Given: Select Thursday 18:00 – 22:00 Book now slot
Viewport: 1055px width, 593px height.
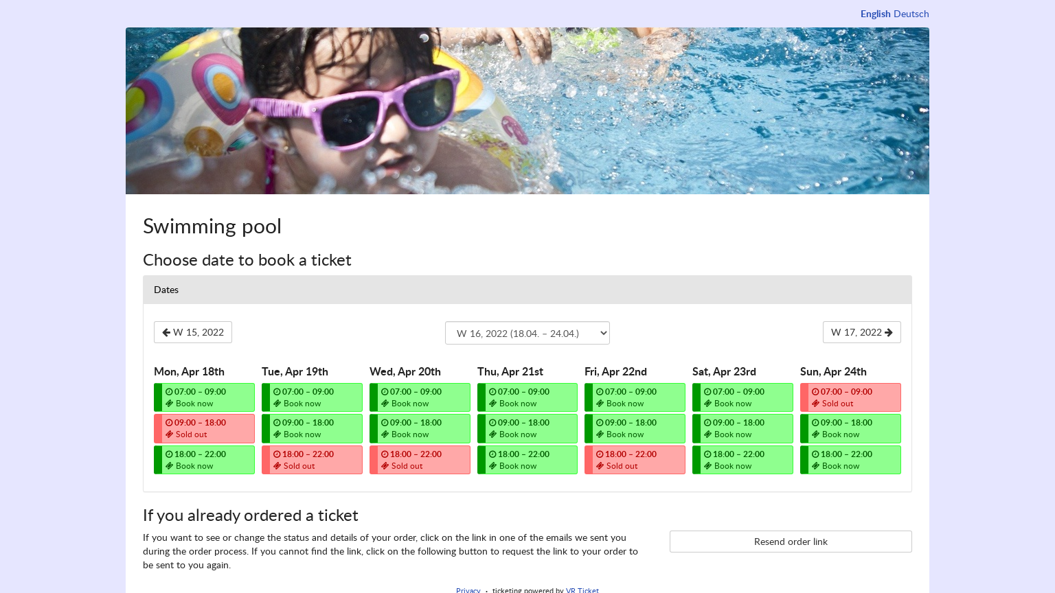Looking at the screenshot, I should point(528,460).
